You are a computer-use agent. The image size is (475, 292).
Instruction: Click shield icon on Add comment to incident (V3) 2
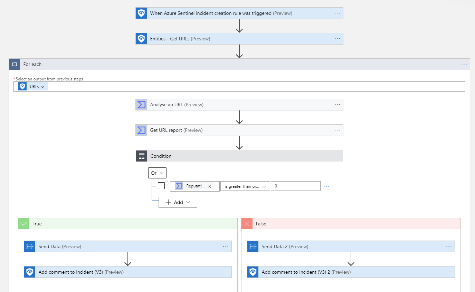[x=253, y=272]
